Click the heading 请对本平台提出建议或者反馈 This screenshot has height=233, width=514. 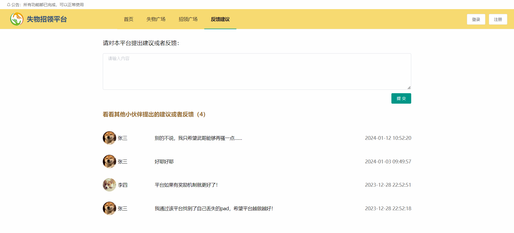coord(141,43)
